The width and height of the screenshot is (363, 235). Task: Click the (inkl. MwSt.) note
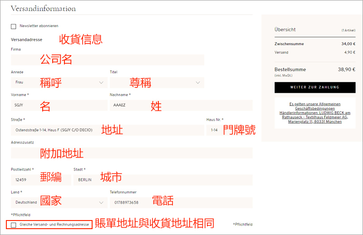283,76
